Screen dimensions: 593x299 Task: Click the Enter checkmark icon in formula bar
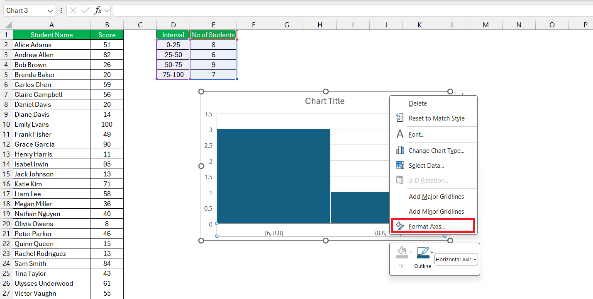[85, 11]
